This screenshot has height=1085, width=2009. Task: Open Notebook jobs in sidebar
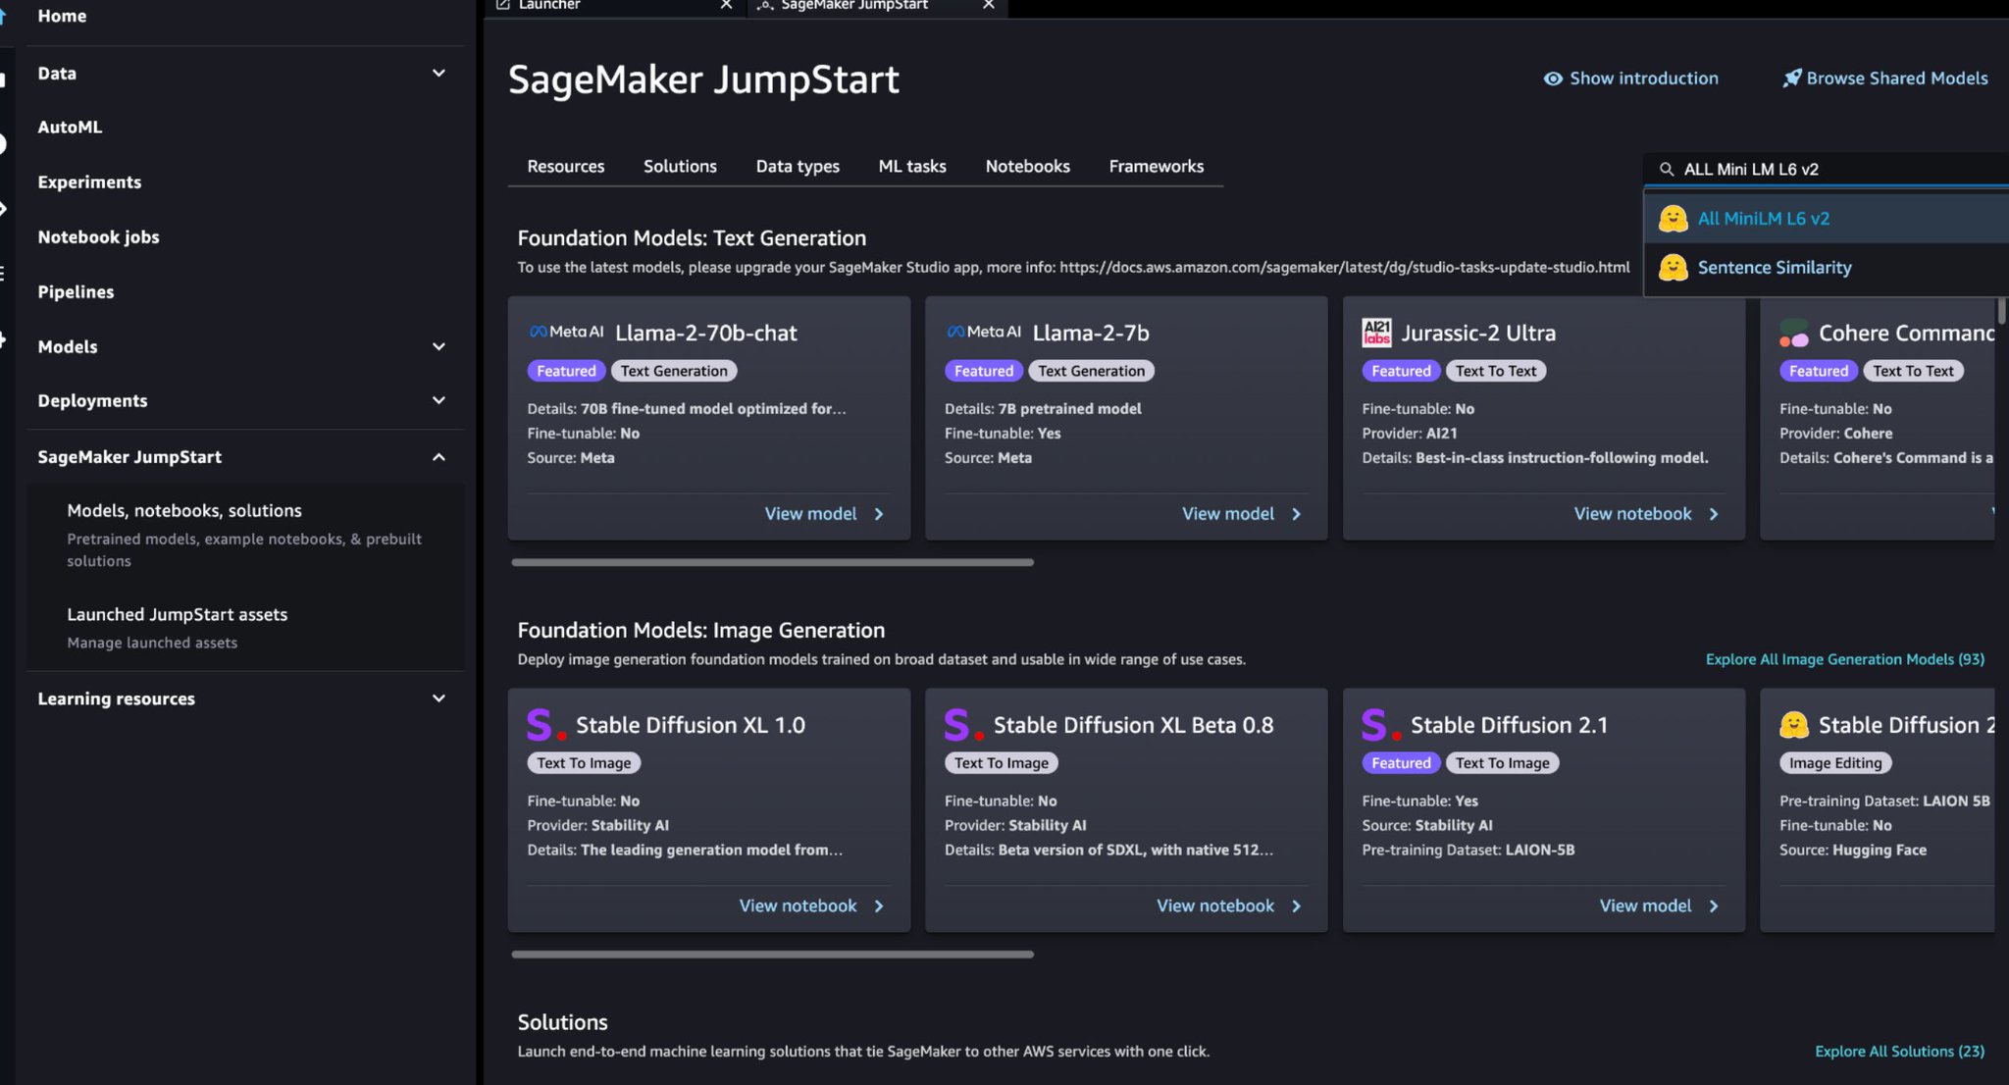point(98,237)
